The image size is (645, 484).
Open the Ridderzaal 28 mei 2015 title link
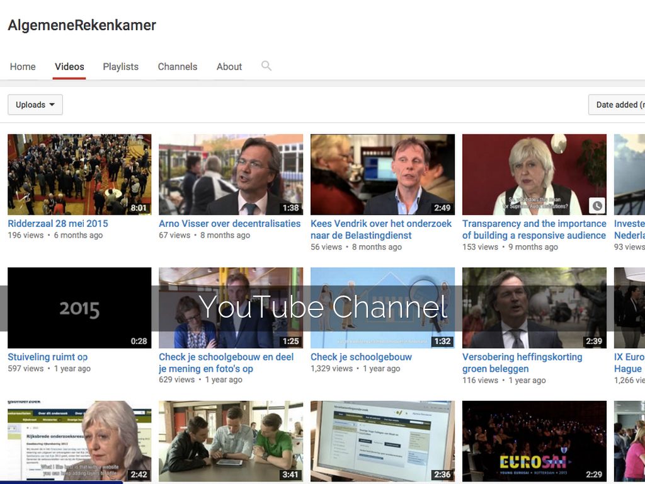tap(58, 224)
